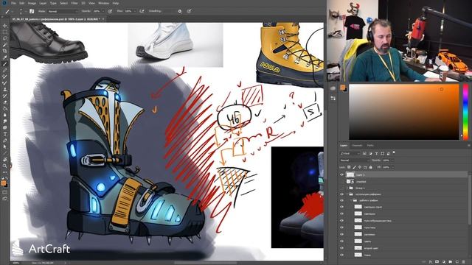Open the Edit Toolbar three-dots button
The height and width of the screenshot is (265, 472).
(5, 172)
